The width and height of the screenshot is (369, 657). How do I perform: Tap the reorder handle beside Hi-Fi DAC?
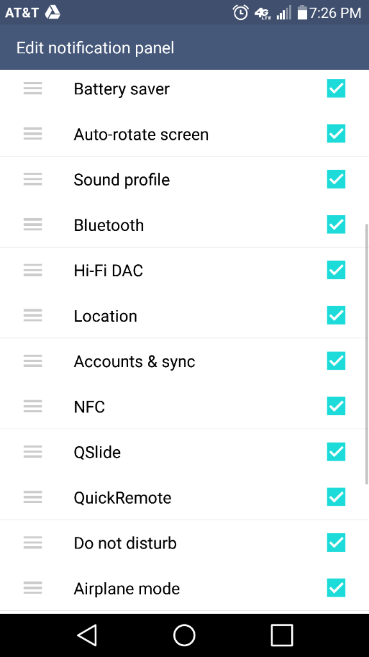coord(33,270)
